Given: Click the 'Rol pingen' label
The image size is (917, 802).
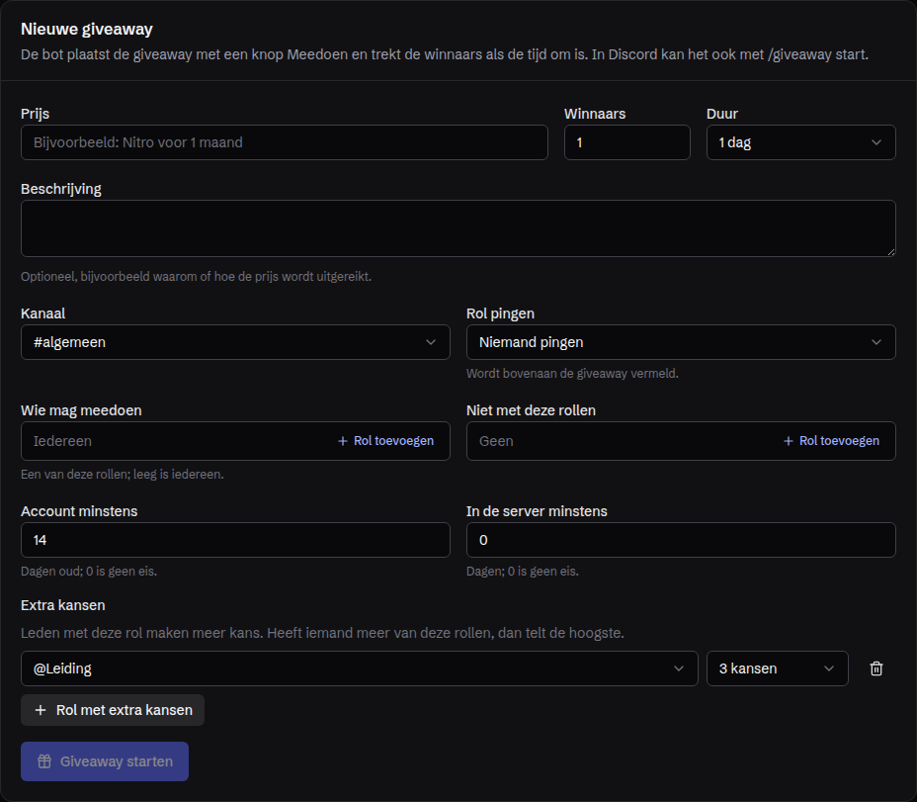Looking at the screenshot, I should coord(500,313).
